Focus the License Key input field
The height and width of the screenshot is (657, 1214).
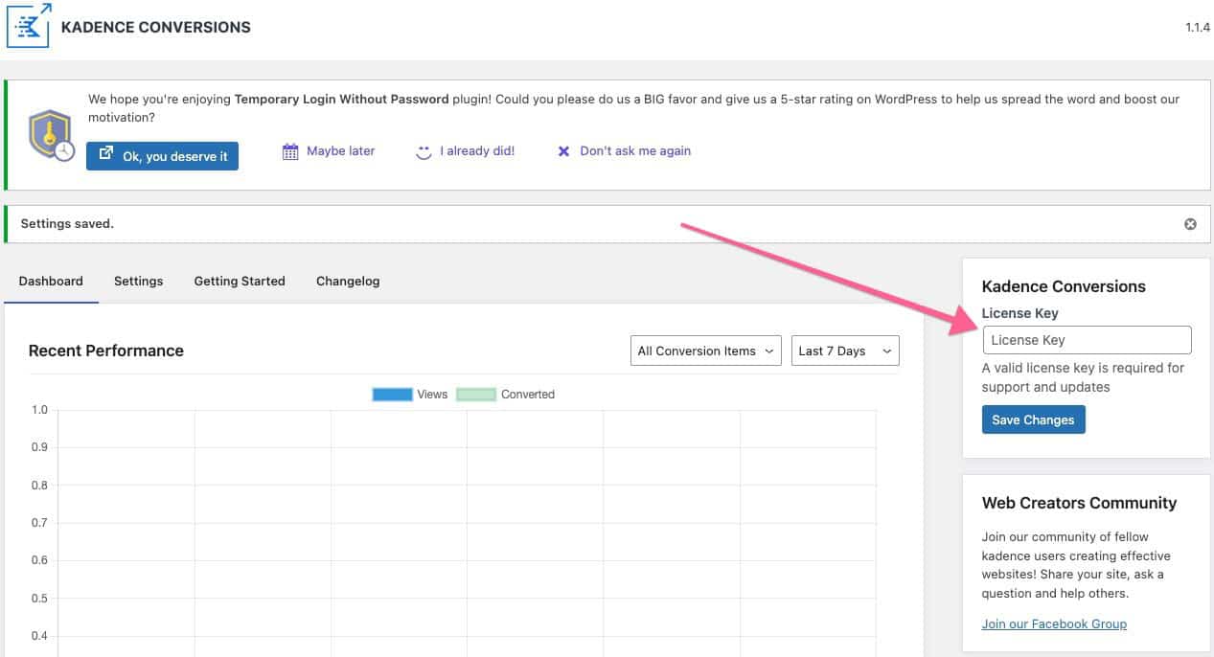coord(1087,340)
